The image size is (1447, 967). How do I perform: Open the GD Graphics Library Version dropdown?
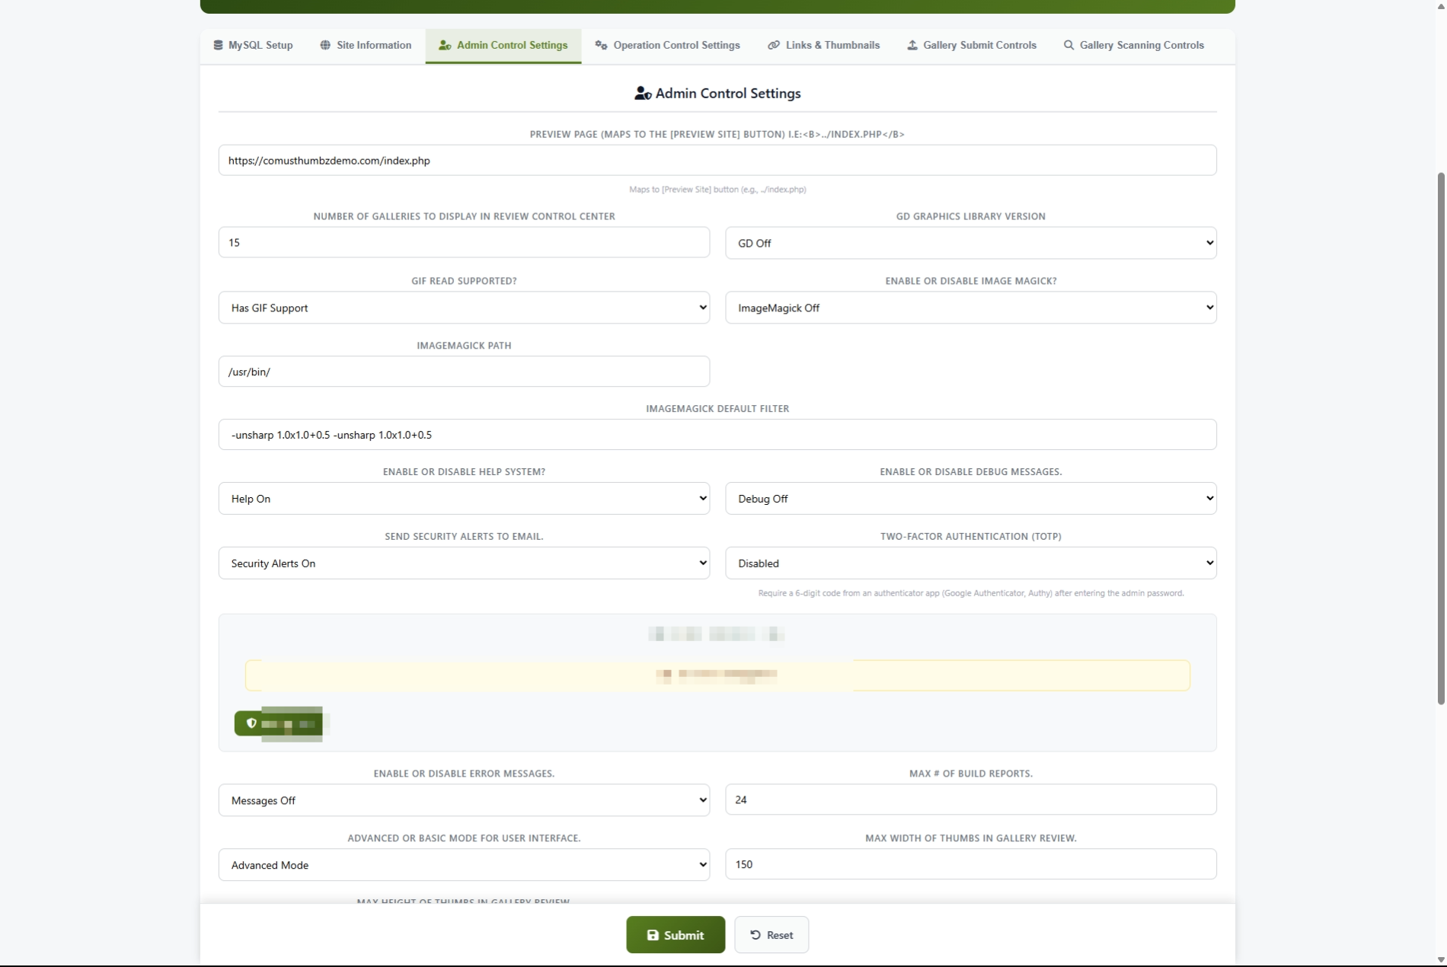969,243
